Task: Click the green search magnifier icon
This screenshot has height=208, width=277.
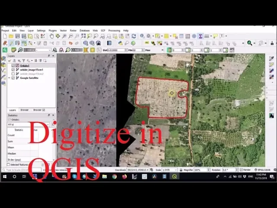Action: point(249,43)
